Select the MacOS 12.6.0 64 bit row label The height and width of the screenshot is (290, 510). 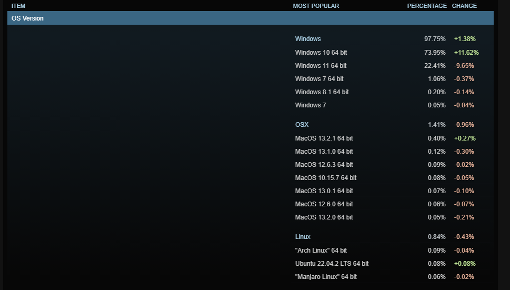(324, 204)
